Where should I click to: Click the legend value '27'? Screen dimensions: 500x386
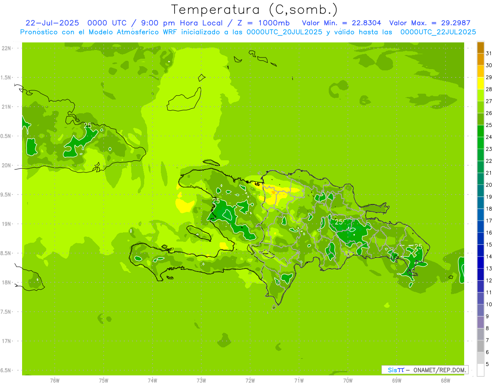click(489, 101)
